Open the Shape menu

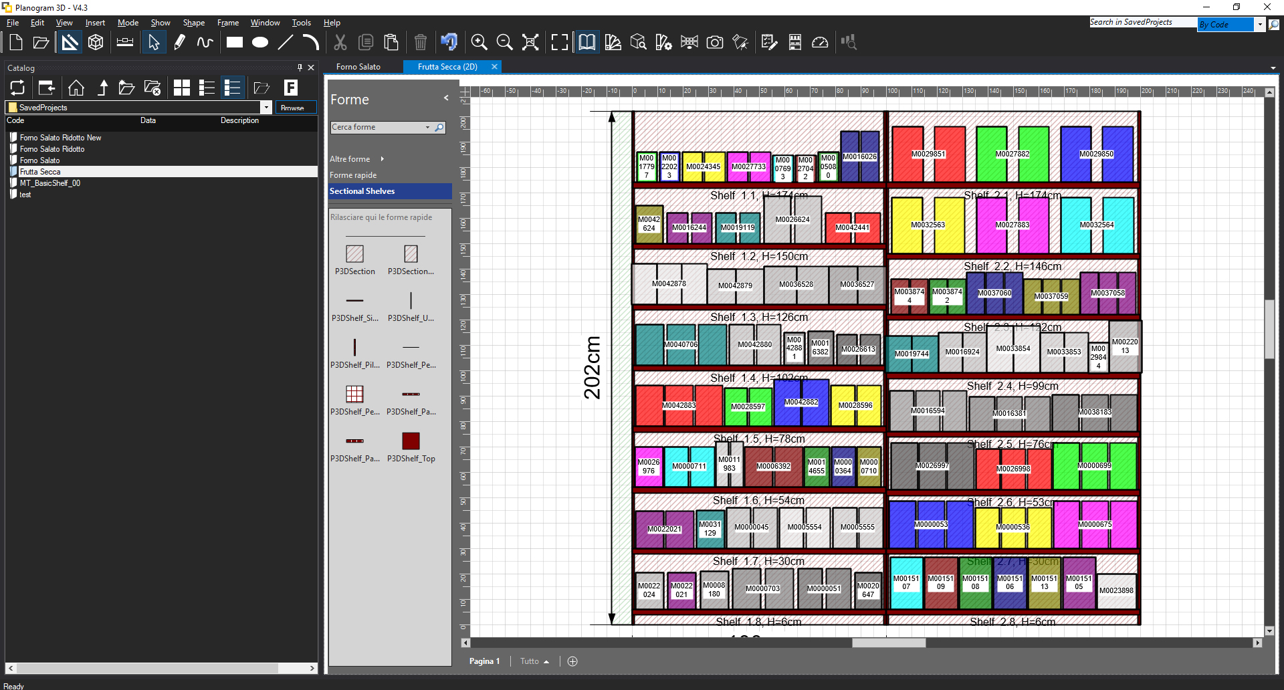[193, 23]
